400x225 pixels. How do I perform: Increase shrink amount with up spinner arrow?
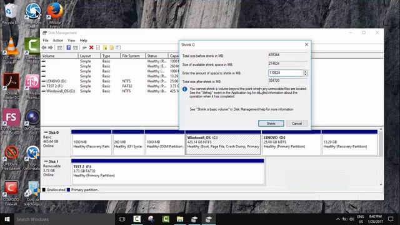[306, 71]
